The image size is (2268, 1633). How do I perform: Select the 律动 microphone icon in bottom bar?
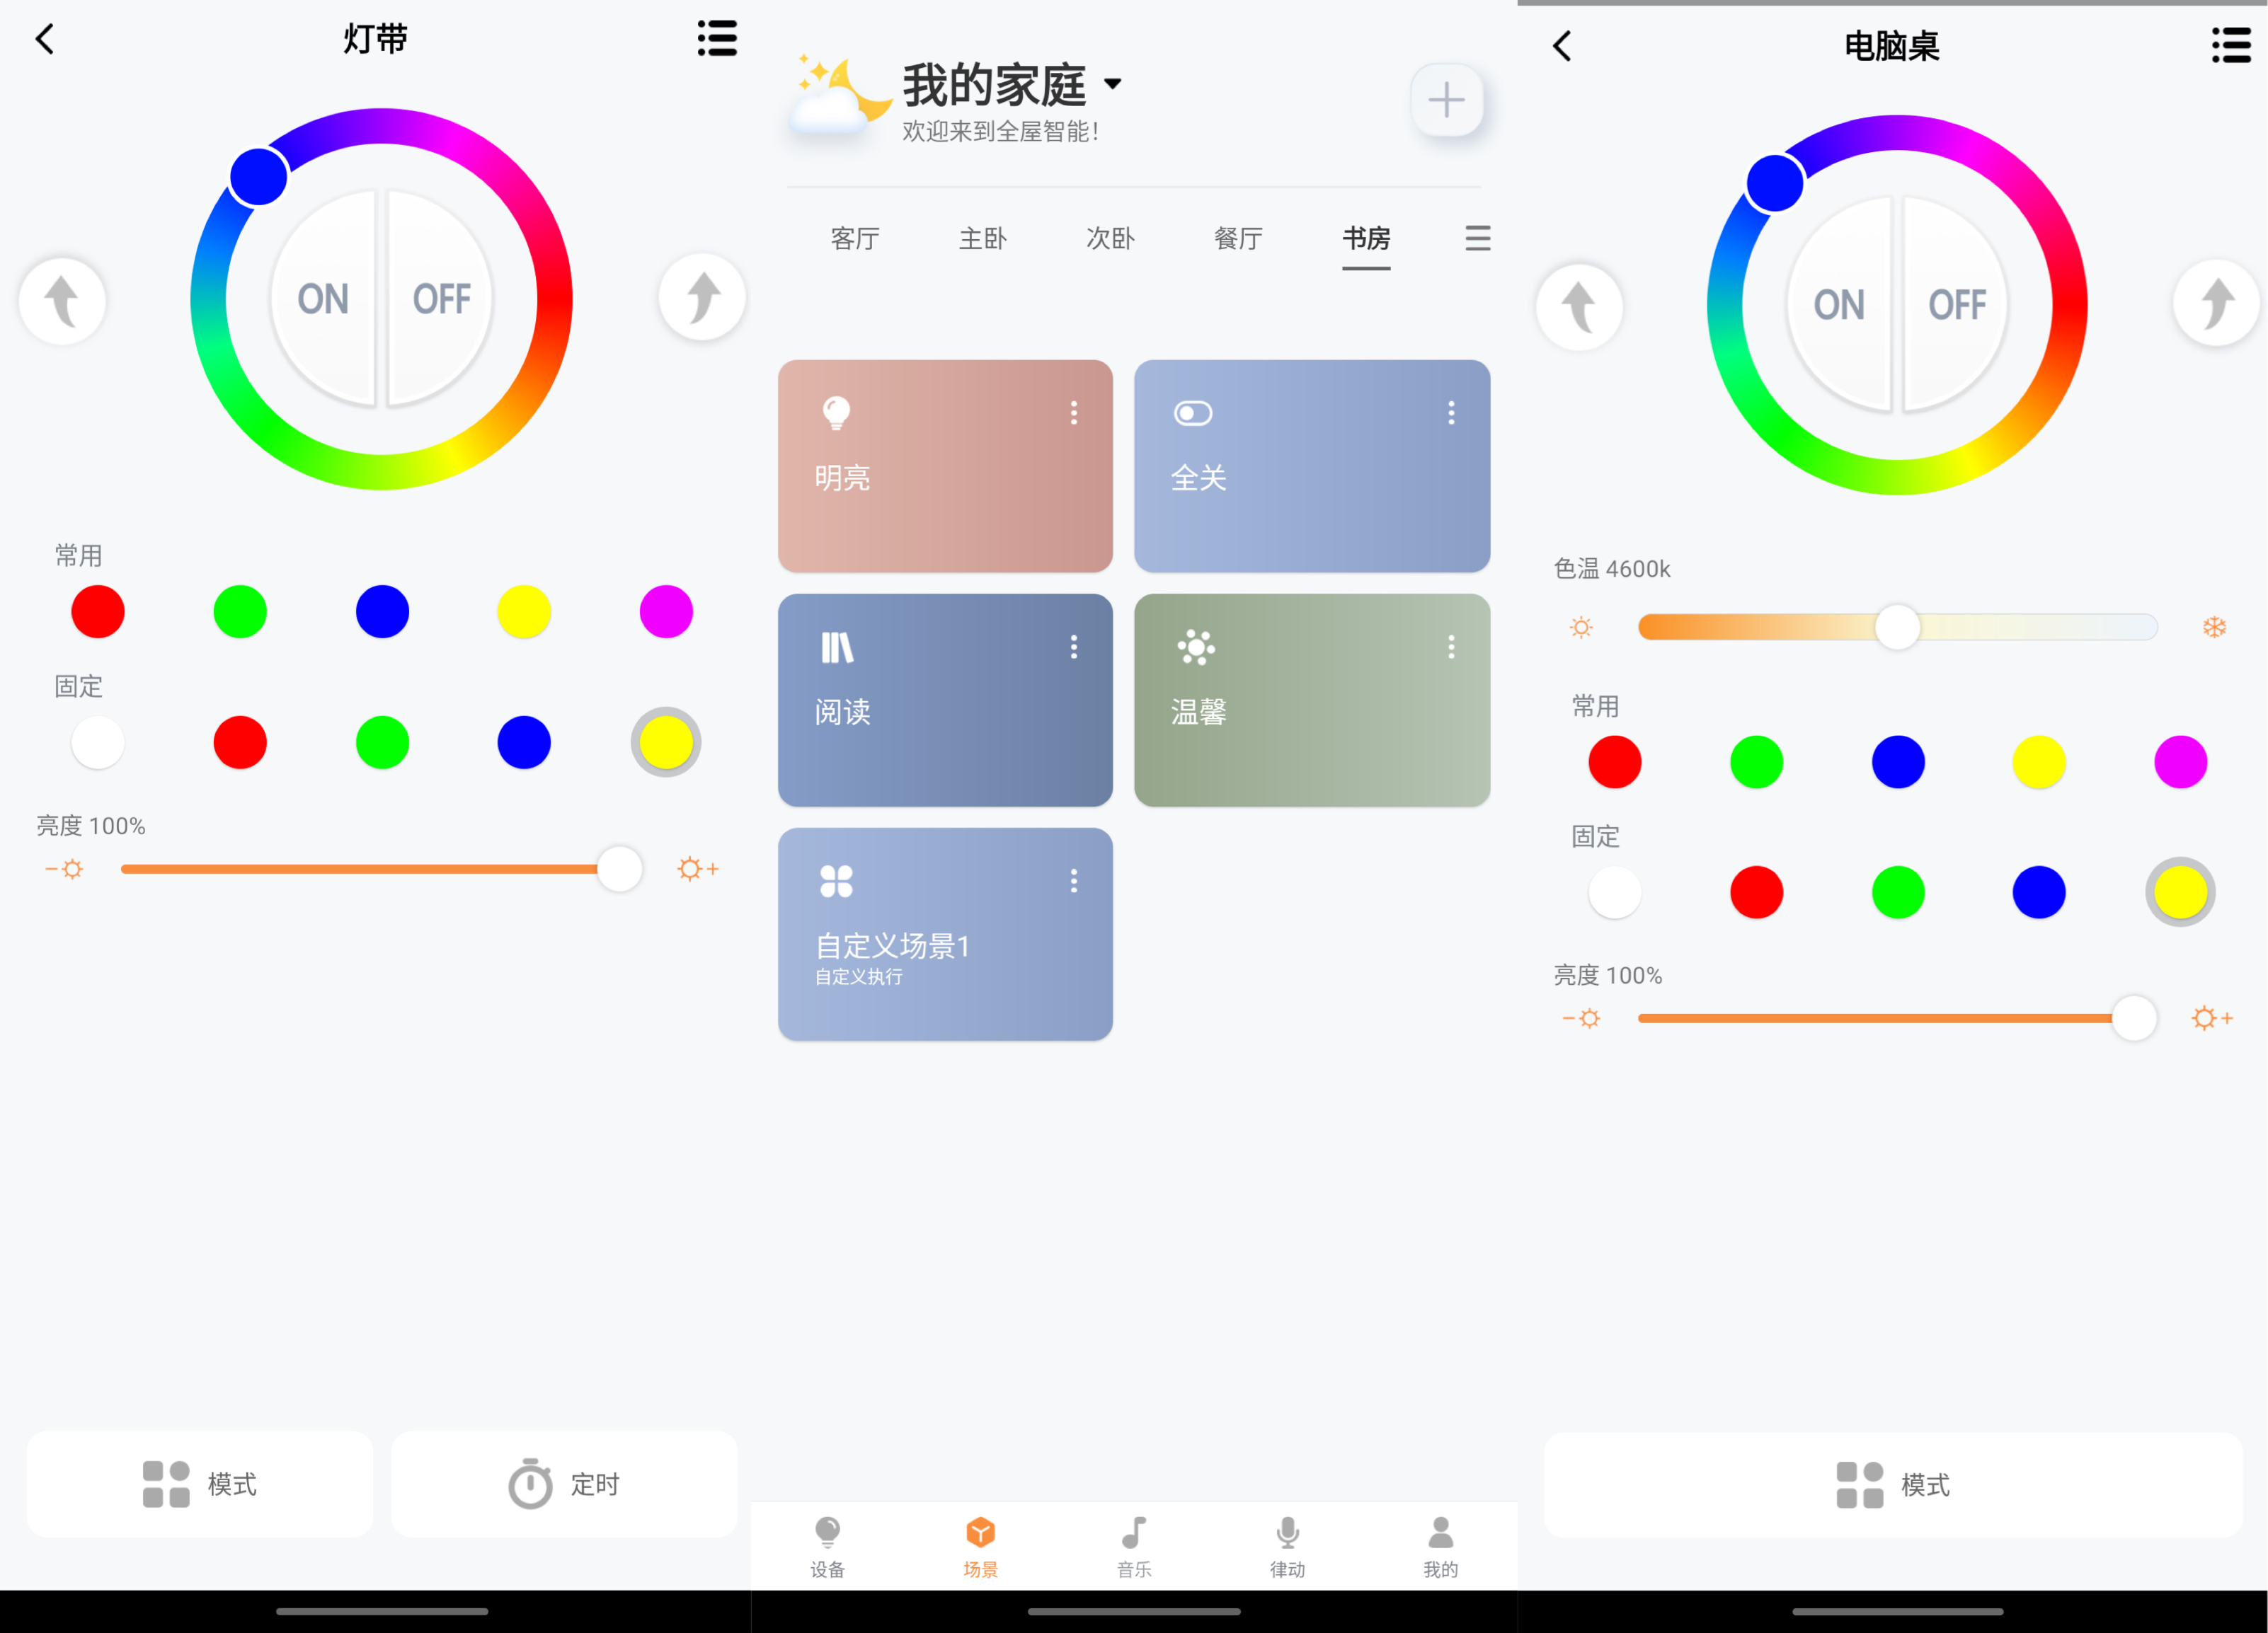(1286, 1532)
